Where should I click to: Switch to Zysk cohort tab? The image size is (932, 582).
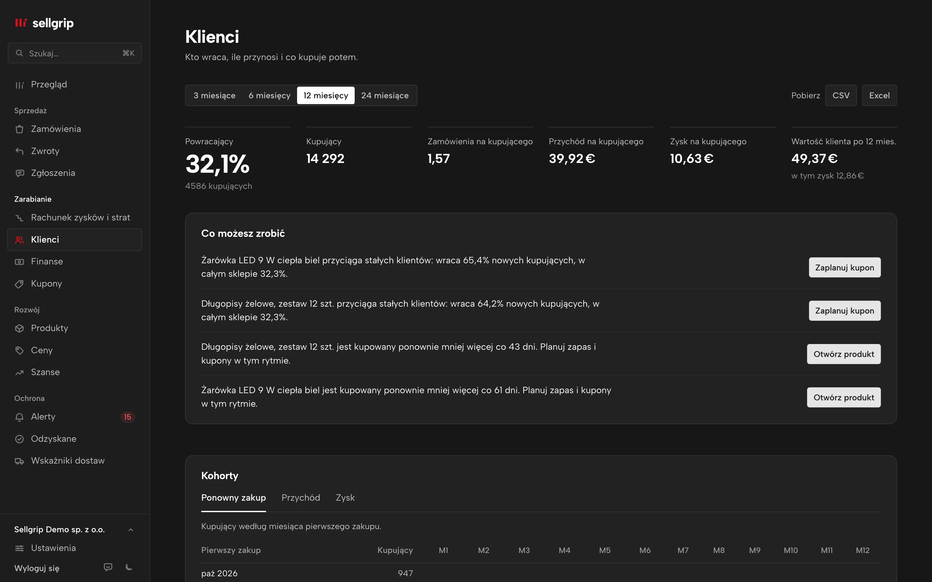(345, 498)
